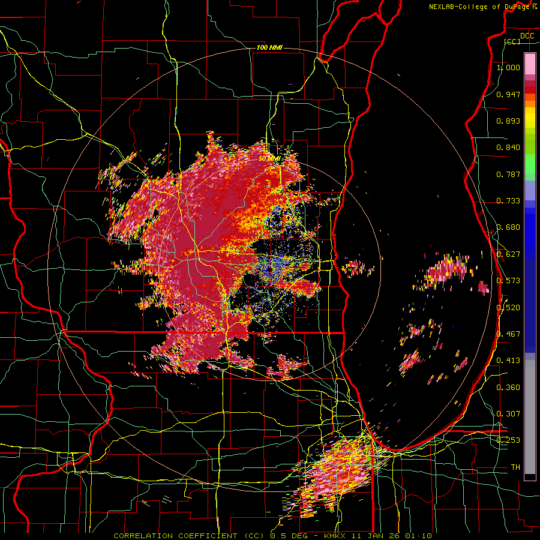Click the DCC label above the color bar

pos(527,36)
